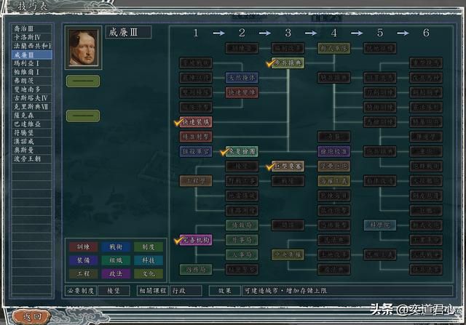Select 奧斯曼 in the left list
The image size is (466, 325).
tap(32, 151)
